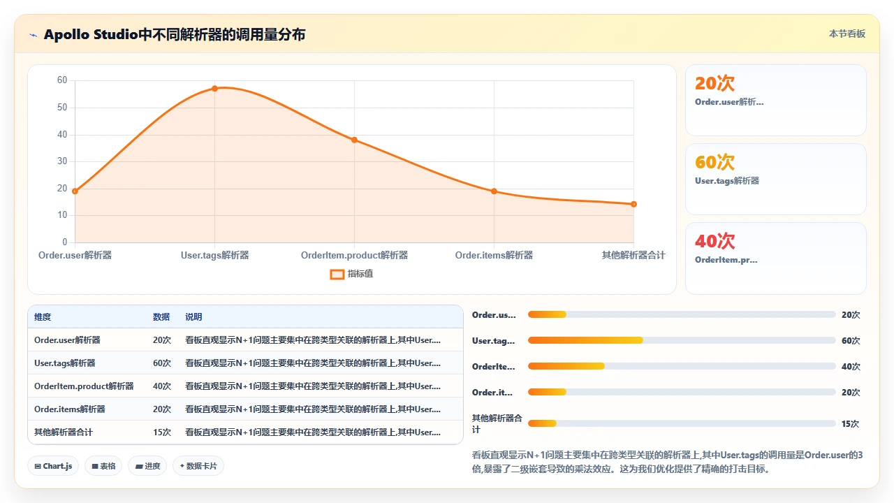Toggle the 指标值 legend item
Viewport: 894px width, 503px height.
click(x=351, y=274)
